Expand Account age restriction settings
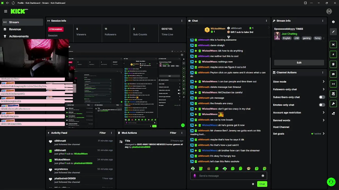Viewport: 339px width, 190px height. (x=323, y=112)
